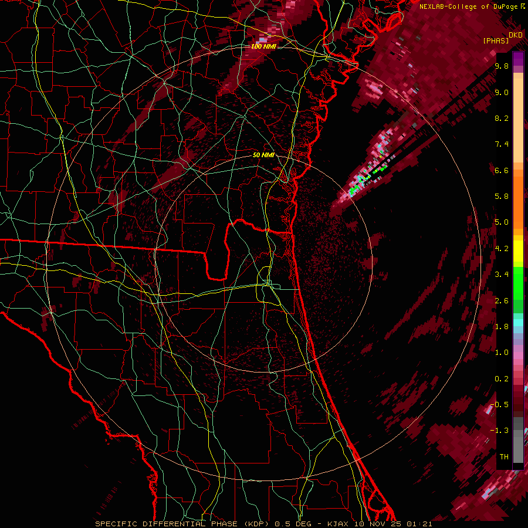The width and height of the screenshot is (528, 528).
Task: Click the "01:21" timestamp in caption
Action: pyautogui.click(x=419, y=524)
